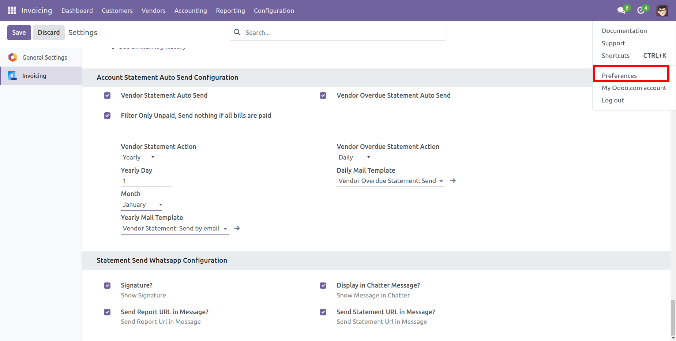This screenshot has width=676, height=341.
Task: Click the Invoicing app icon in sidebar
Action: coord(13,76)
